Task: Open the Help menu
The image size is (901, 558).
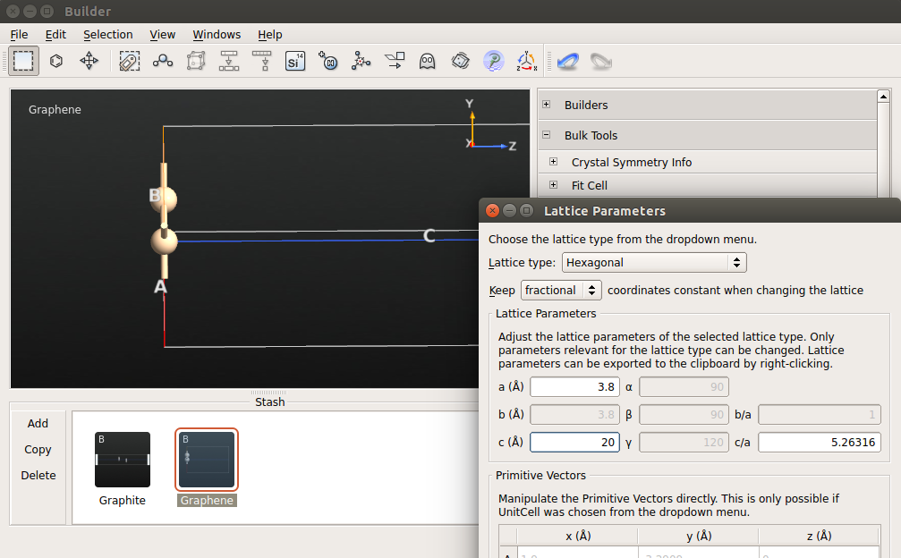Action: point(270,35)
